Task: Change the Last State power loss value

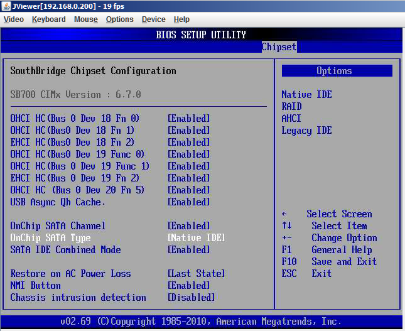Action: point(197,274)
